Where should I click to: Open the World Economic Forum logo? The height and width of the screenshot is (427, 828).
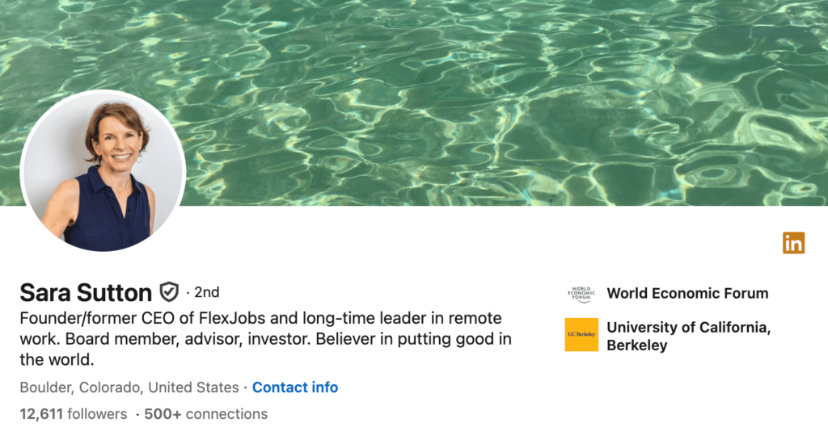point(581,294)
